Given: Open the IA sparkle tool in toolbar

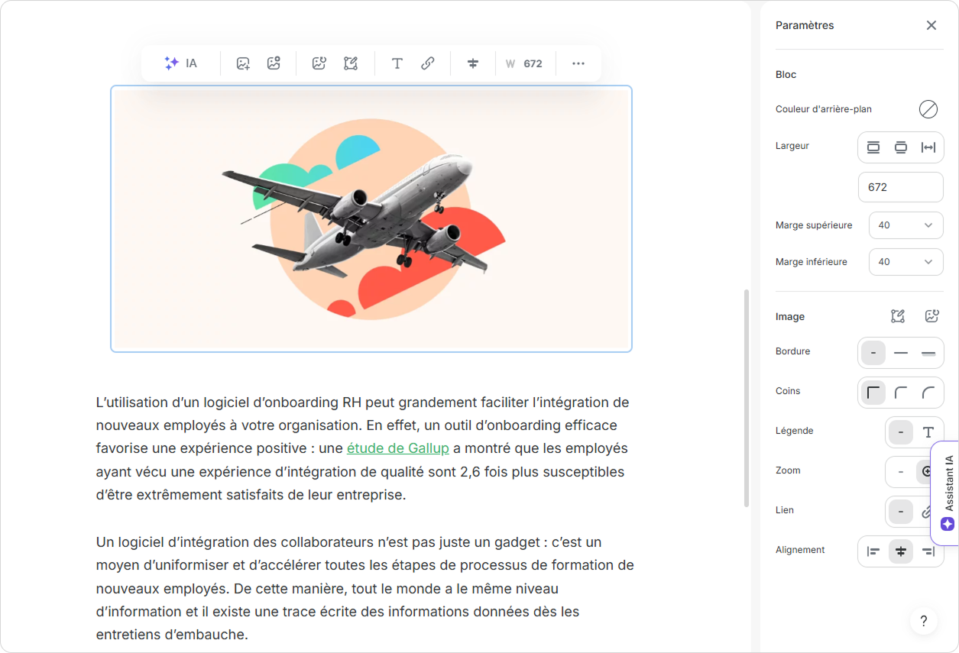Looking at the screenshot, I should click(181, 63).
